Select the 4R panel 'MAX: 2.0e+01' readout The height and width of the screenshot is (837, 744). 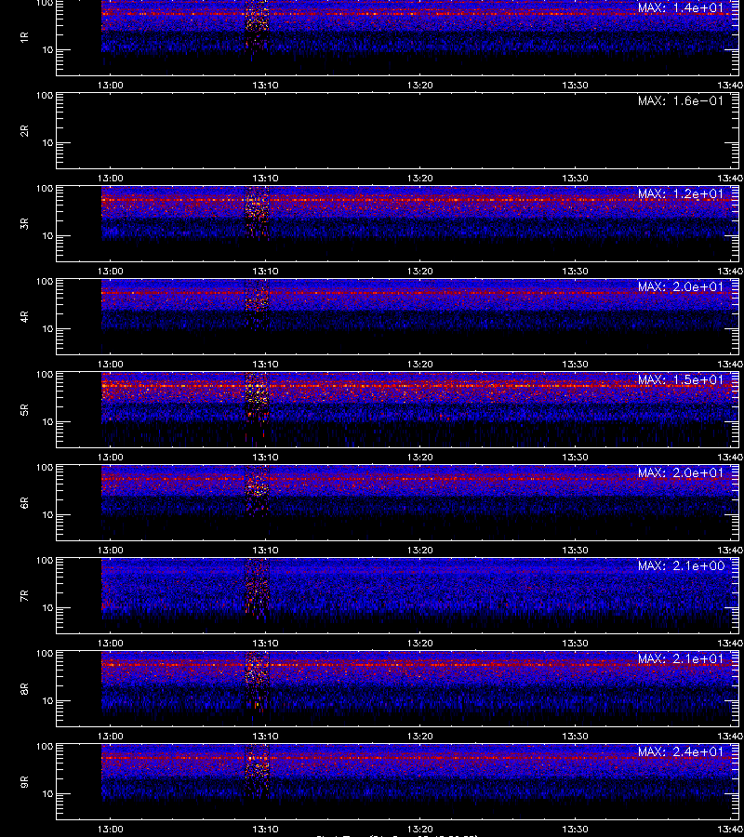click(x=681, y=286)
